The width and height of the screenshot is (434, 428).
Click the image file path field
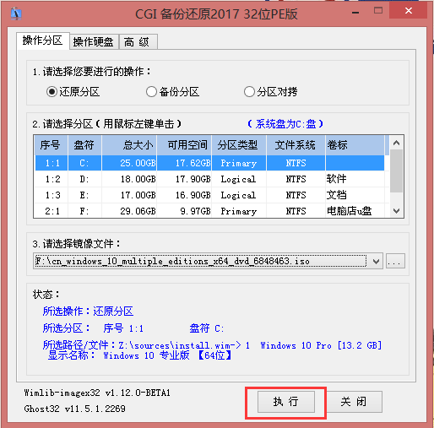click(x=201, y=262)
